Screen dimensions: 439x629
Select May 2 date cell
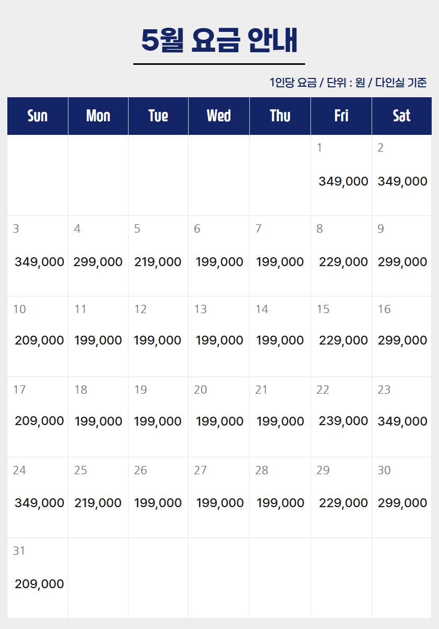click(401, 175)
